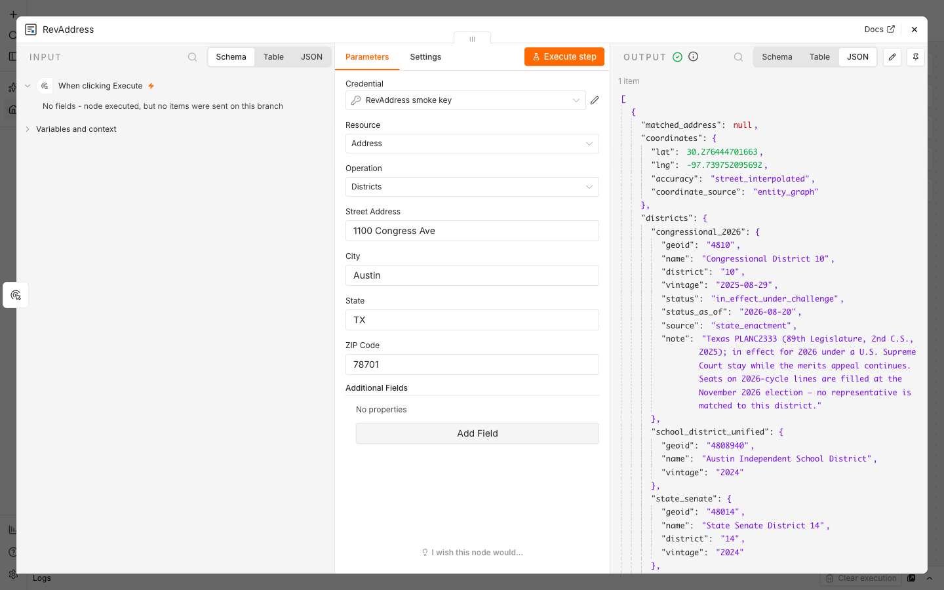Switch output view to Table
This screenshot has height=590, width=944.
pos(819,57)
